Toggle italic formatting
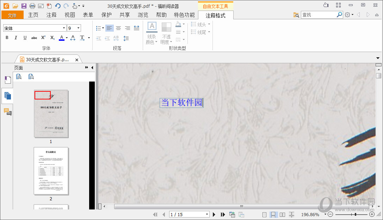The image size is (383, 220). (x=15, y=38)
